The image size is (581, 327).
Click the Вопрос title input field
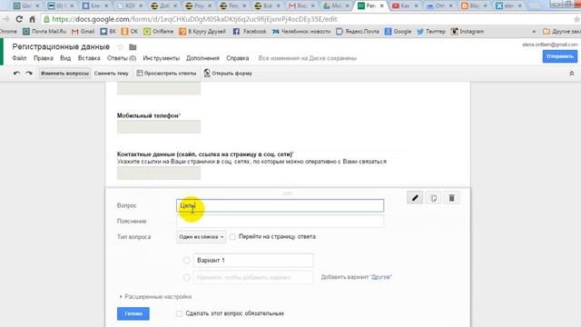[x=281, y=206]
